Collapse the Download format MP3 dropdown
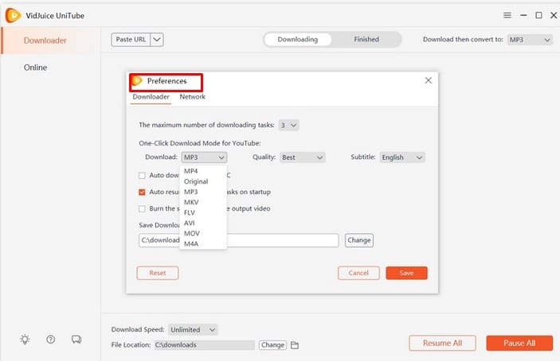 [204, 157]
